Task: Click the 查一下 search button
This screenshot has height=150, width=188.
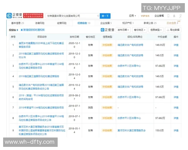Action: 105,16
